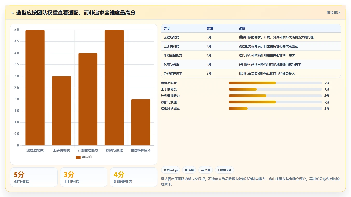Image resolution: width=351 pixels, height=197 pixels.
Task: Click the 权限与治理 x-axis label
Action: click(114, 150)
